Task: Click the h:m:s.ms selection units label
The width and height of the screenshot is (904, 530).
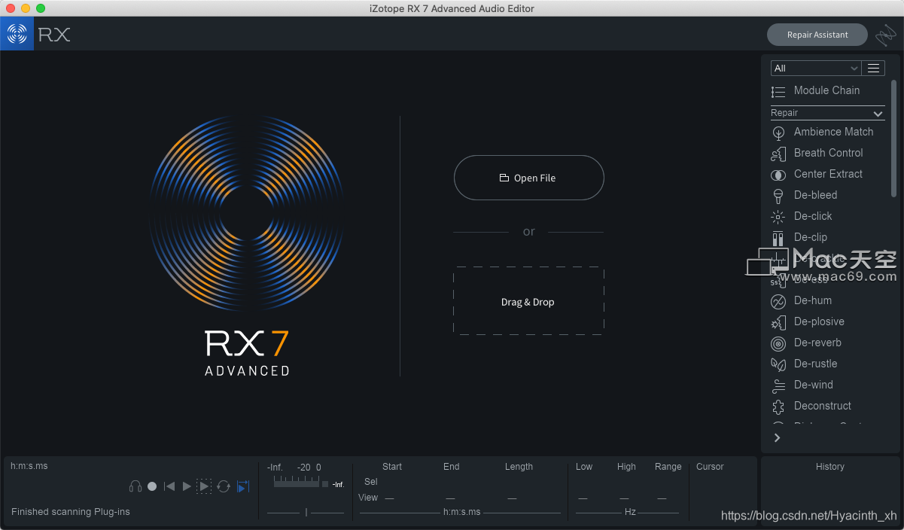Action: (x=461, y=512)
